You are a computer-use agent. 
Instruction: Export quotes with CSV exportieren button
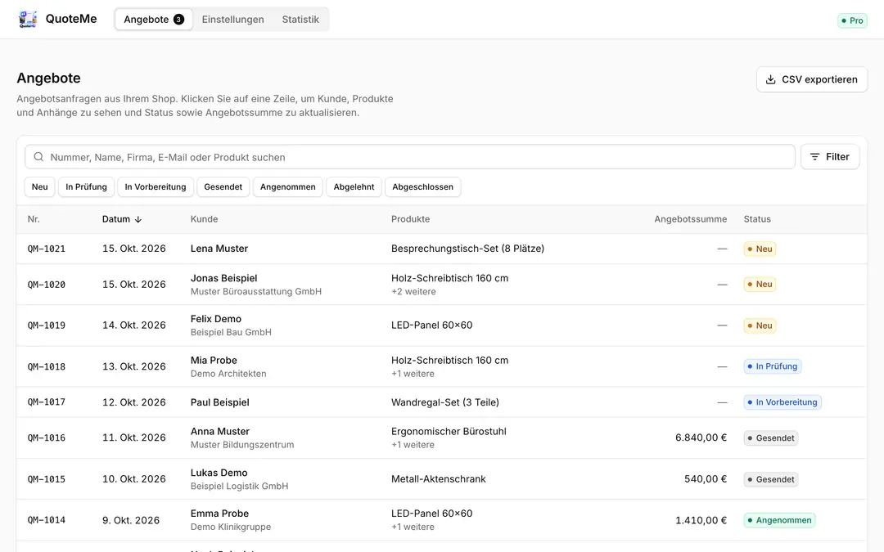[812, 79]
